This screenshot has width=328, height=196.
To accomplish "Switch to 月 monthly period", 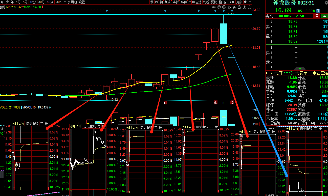I will point(2,2).
